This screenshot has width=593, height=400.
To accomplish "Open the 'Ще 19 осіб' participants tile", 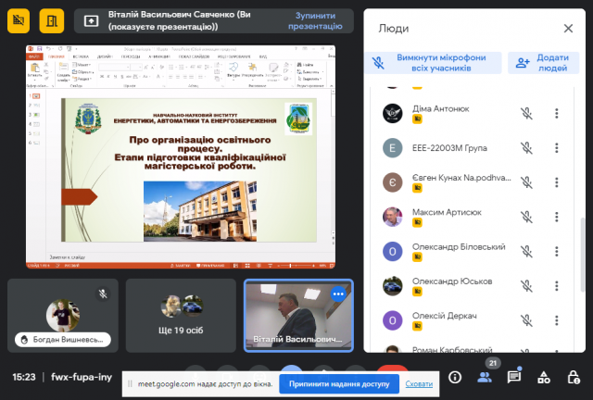I will pos(180,315).
